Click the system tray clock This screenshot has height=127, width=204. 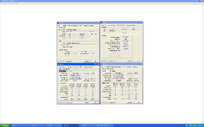pyautogui.click(x=201, y=125)
